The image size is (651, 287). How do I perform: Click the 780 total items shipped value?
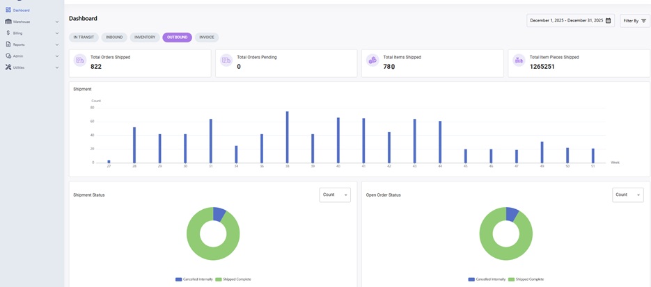[389, 66]
